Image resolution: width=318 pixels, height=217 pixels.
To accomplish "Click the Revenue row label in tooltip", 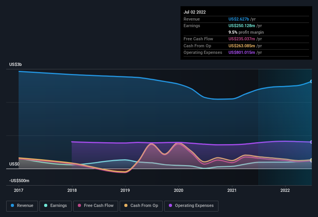I will (192, 19).
